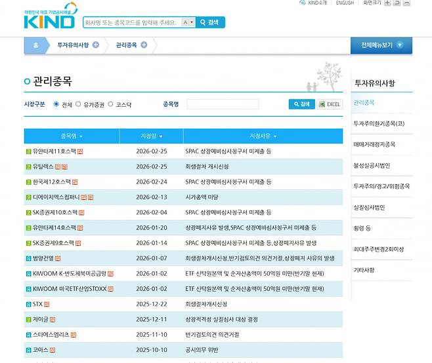Click the badge after SK증권제10호스팩
This screenshot has width=432, height=363.
tap(81, 212)
